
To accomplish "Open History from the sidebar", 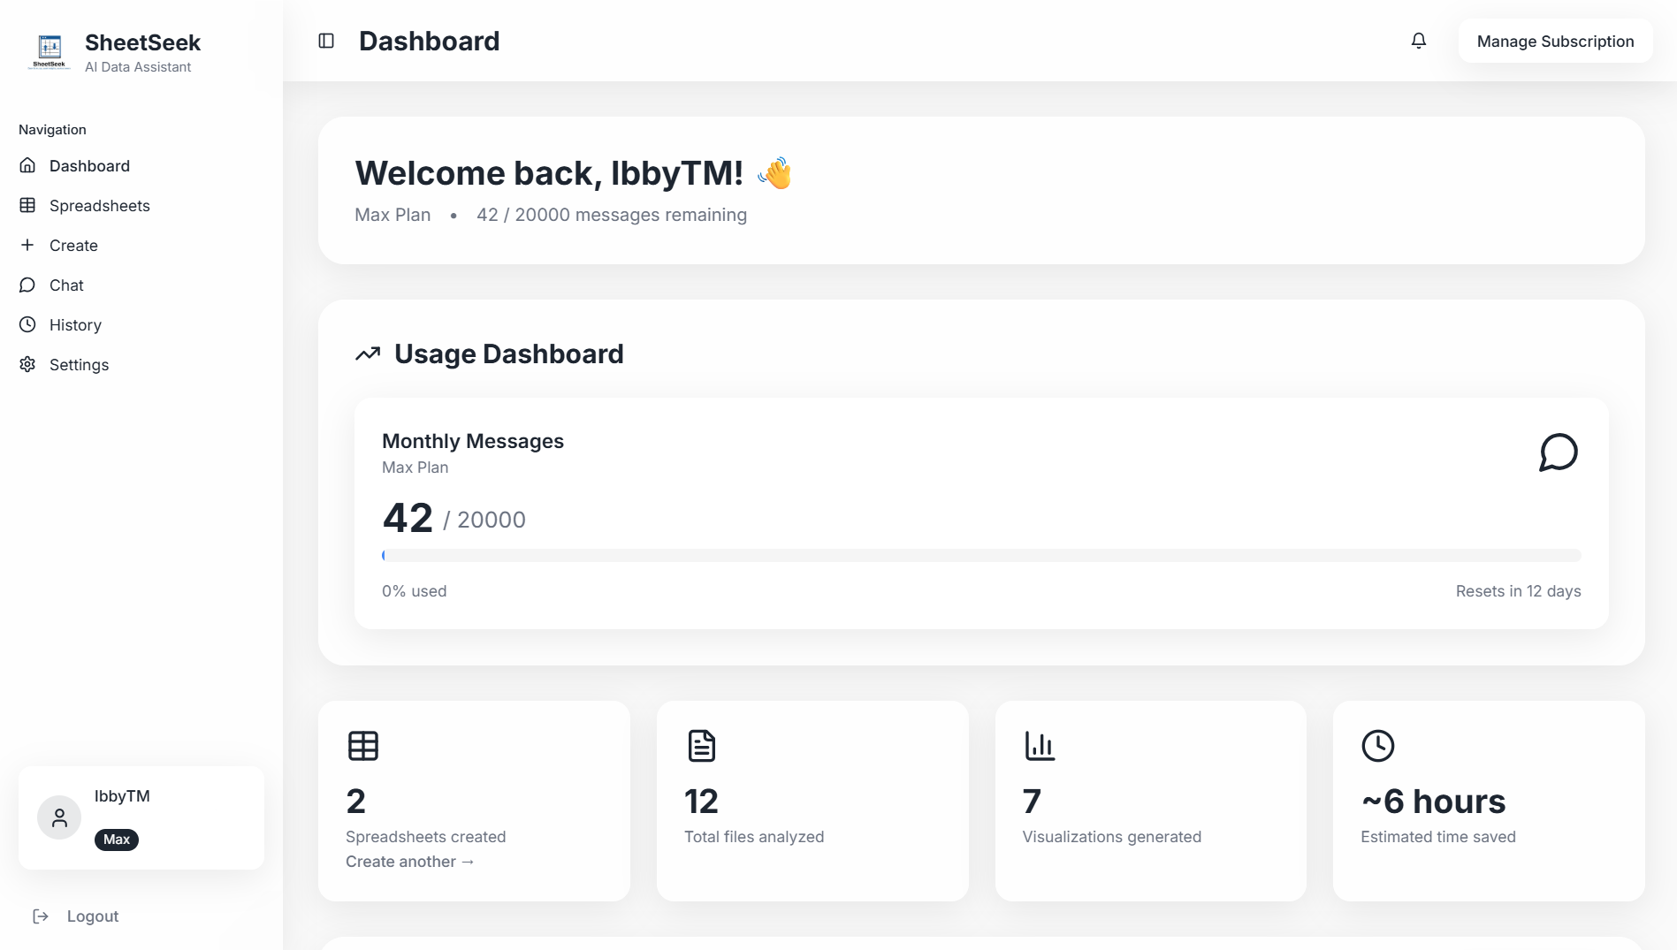I will coord(75,324).
